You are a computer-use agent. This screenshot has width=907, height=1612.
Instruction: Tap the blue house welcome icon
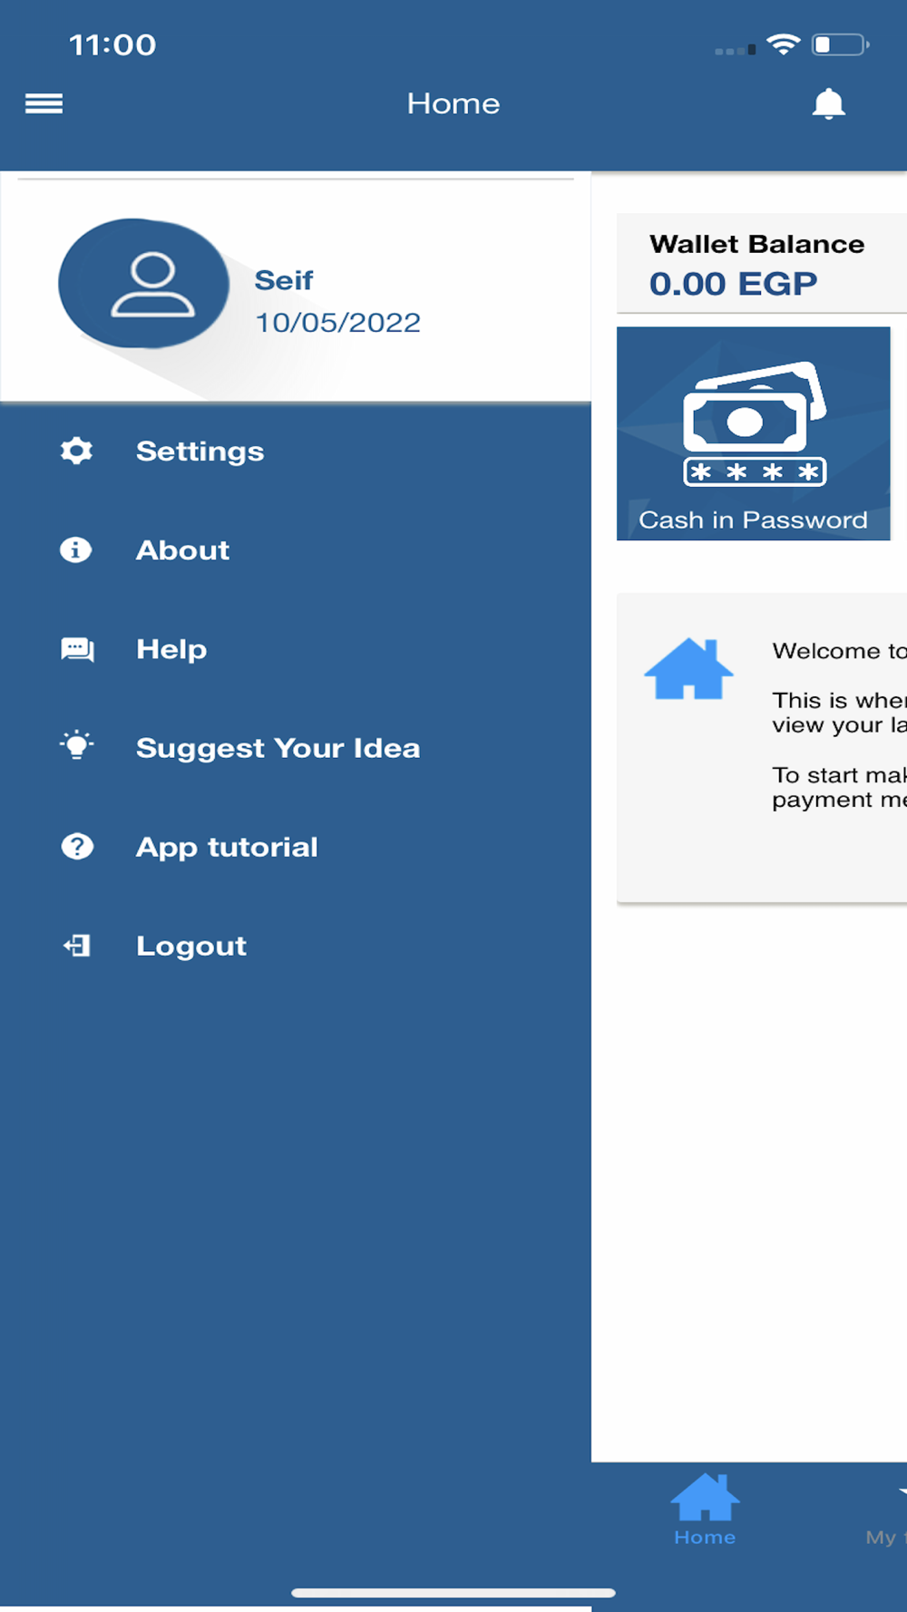688,668
